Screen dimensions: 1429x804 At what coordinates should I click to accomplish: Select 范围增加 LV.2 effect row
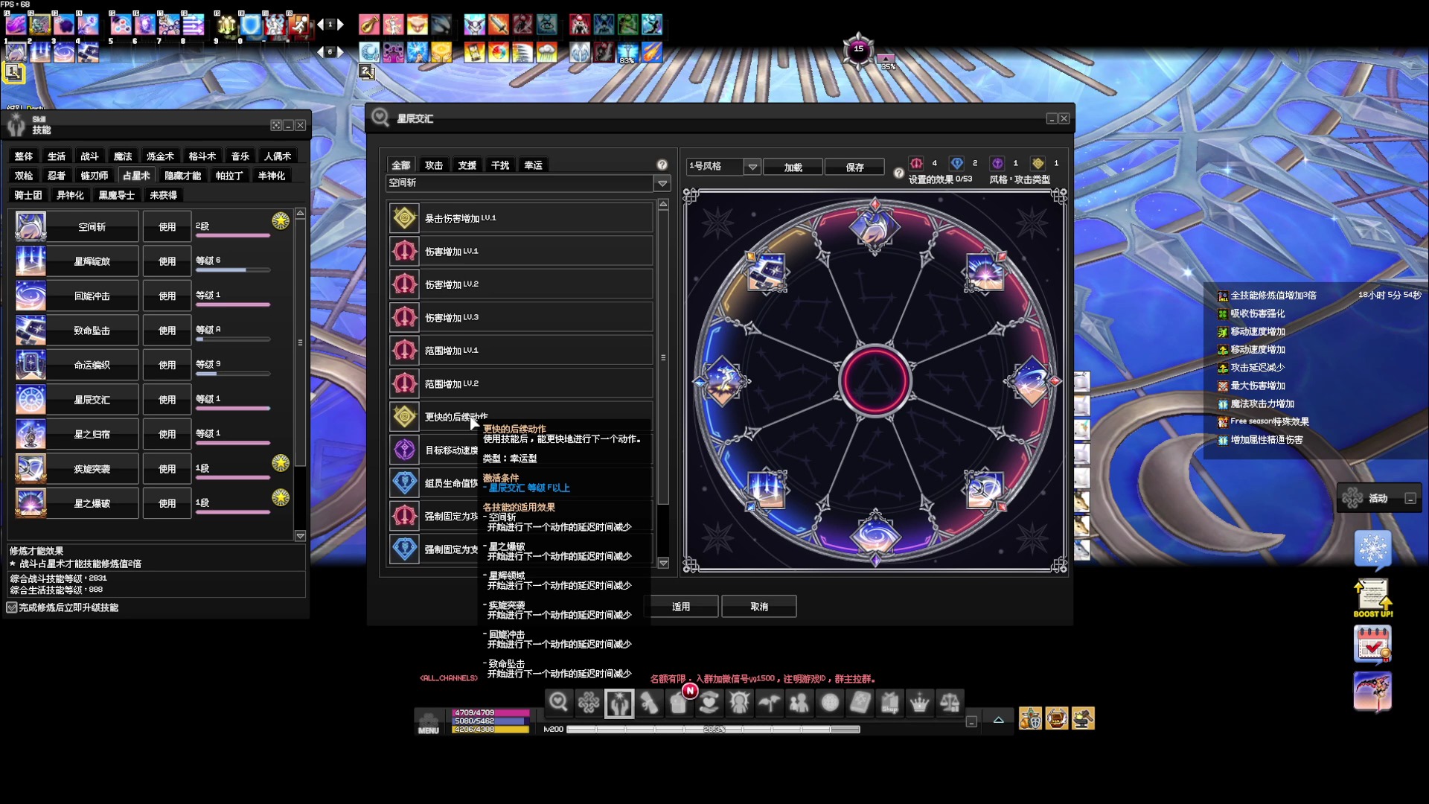pos(521,383)
